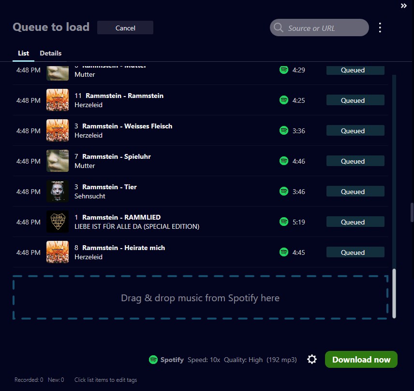414x391 pixels.
Task: Click Spotify icon on the 4:29 Mutter row
Action: click(284, 70)
